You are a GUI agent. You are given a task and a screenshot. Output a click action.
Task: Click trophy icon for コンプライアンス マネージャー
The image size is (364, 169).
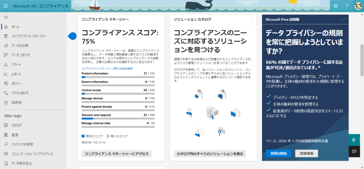[6, 36]
